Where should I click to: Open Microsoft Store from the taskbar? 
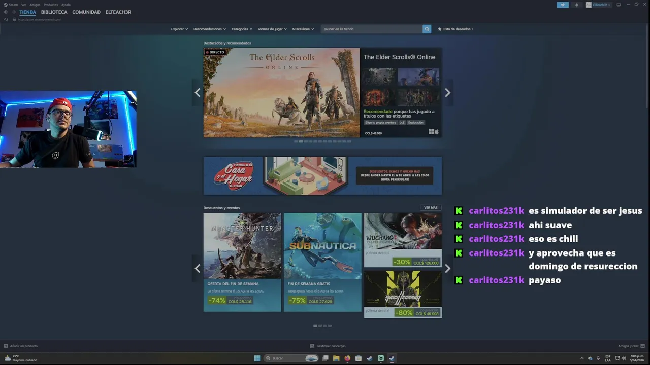[x=359, y=358]
